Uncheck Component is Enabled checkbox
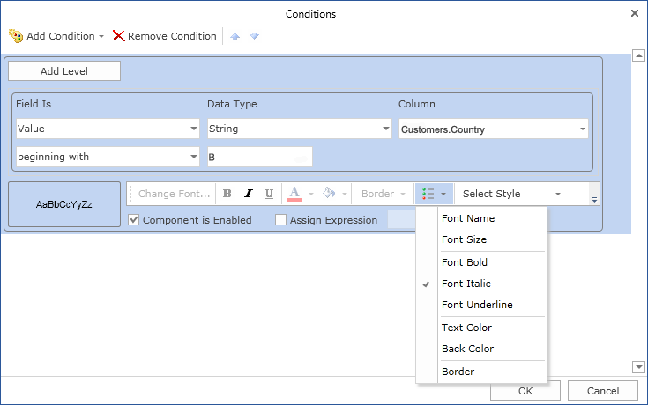648x405 pixels. coord(134,220)
